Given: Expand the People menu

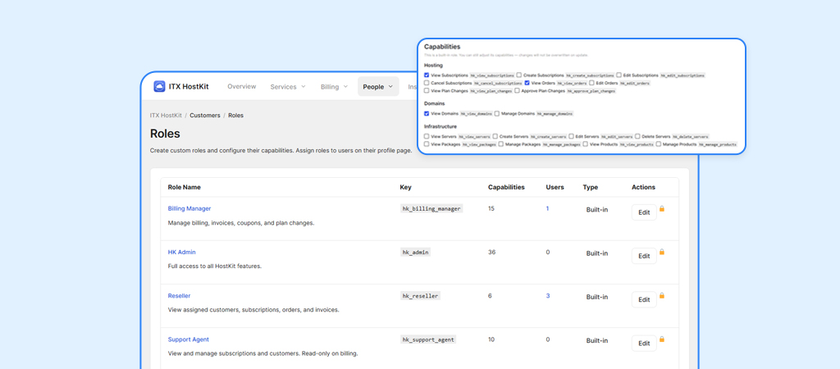Looking at the screenshot, I should 378,86.
